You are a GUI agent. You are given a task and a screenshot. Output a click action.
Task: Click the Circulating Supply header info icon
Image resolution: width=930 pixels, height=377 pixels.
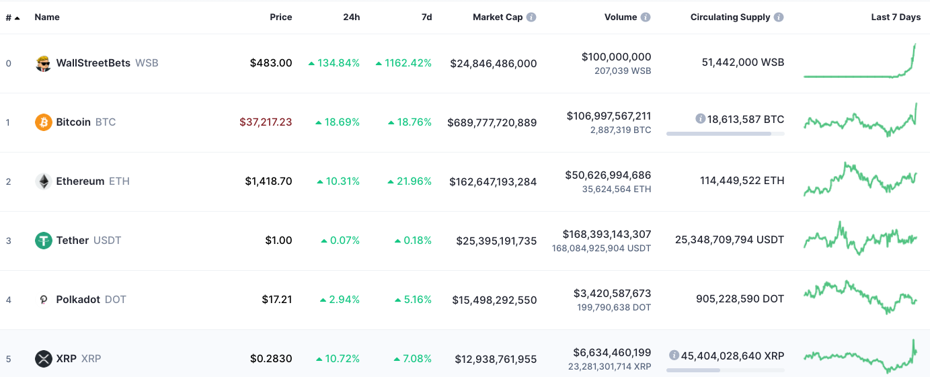click(x=779, y=17)
